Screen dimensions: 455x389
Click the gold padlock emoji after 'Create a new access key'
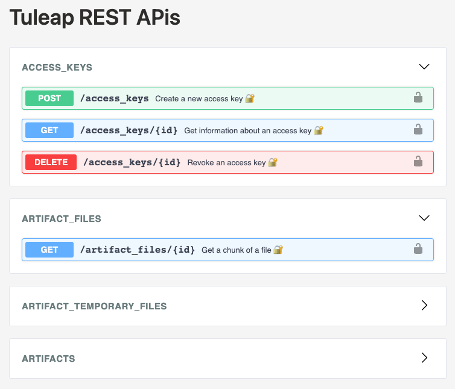pos(250,98)
